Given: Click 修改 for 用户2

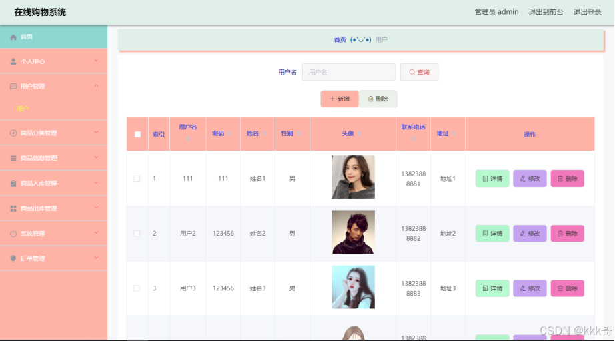Looking at the screenshot, I should (530, 234).
